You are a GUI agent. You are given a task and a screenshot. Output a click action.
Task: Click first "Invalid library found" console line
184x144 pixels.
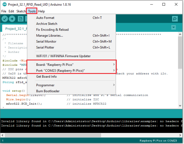click(x=91, y=121)
